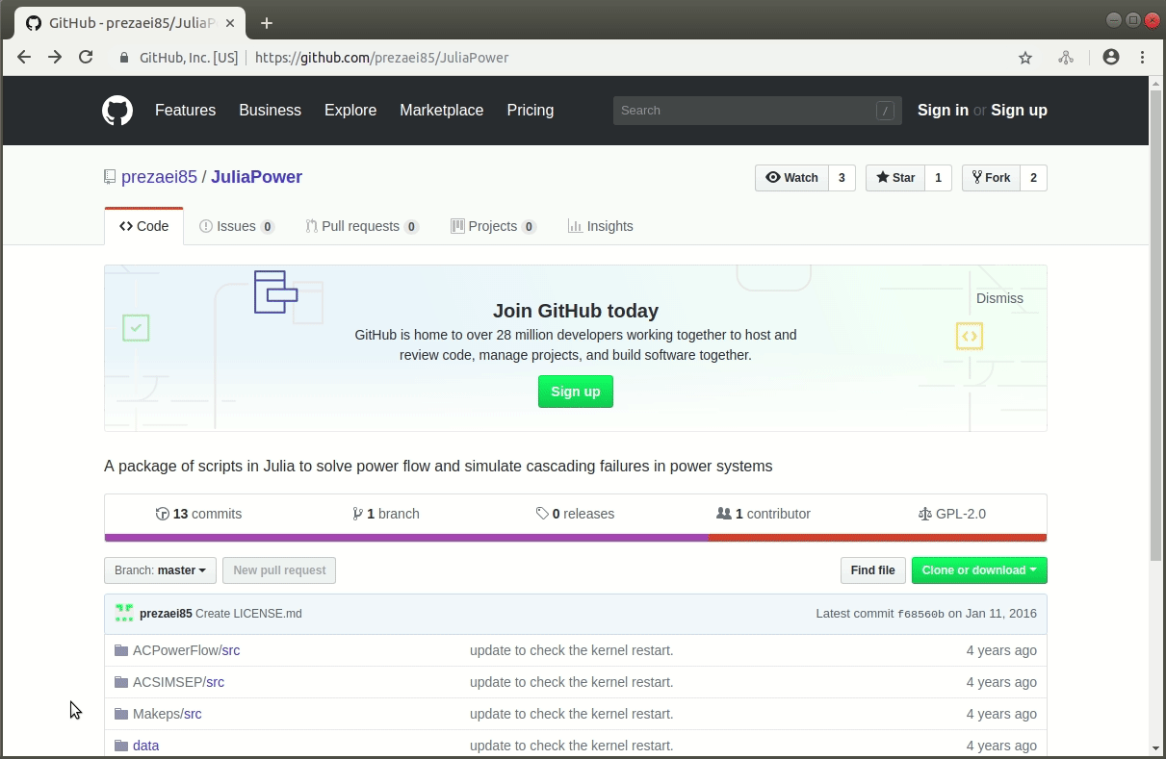Click the data folder icon
Image resolution: width=1166 pixels, height=759 pixels.
121,746
